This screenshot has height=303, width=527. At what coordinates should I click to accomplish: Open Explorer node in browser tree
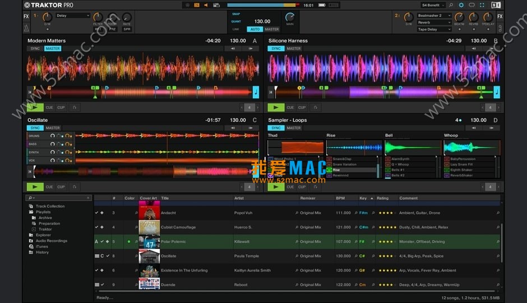click(x=43, y=235)
